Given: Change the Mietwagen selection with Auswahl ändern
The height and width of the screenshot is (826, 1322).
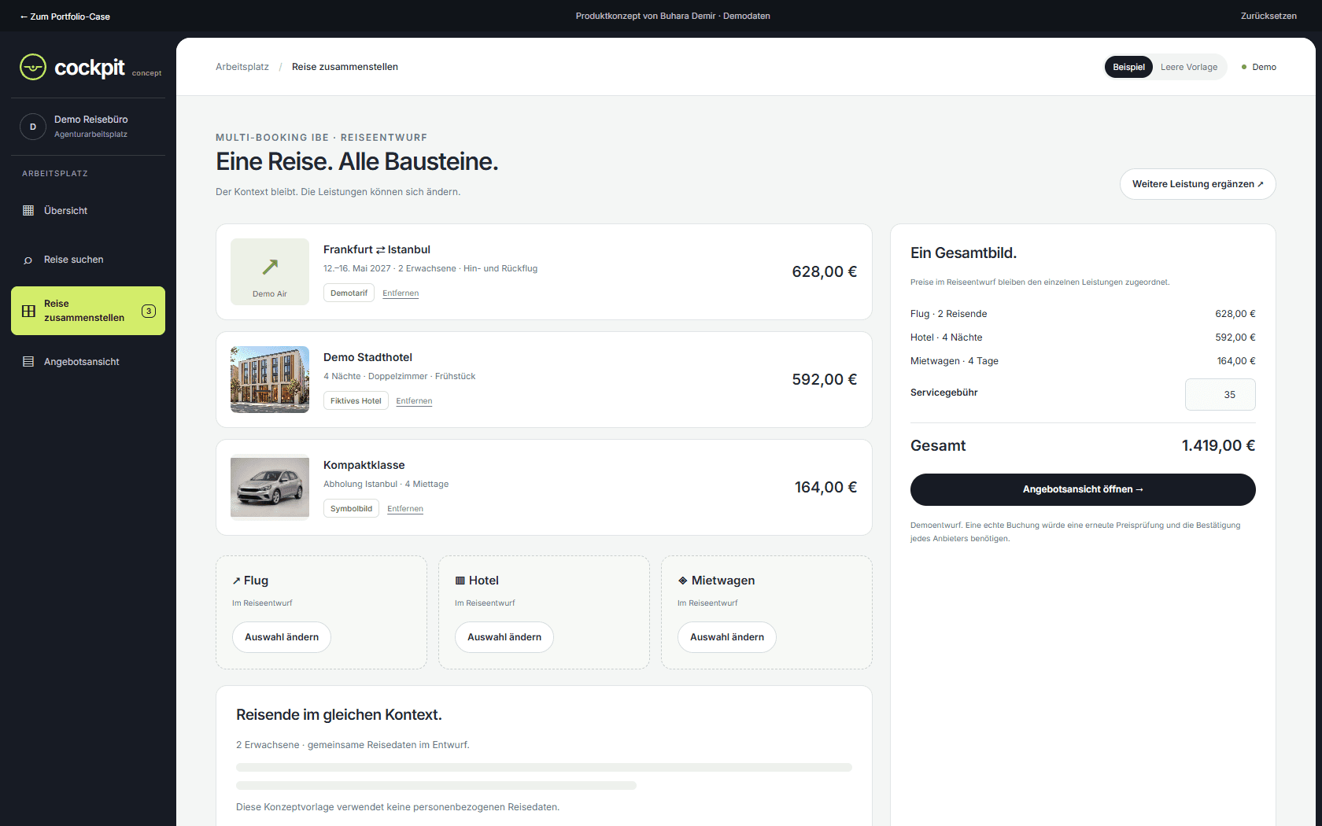Looking at the screenshot, I should (x=727, y=637).
